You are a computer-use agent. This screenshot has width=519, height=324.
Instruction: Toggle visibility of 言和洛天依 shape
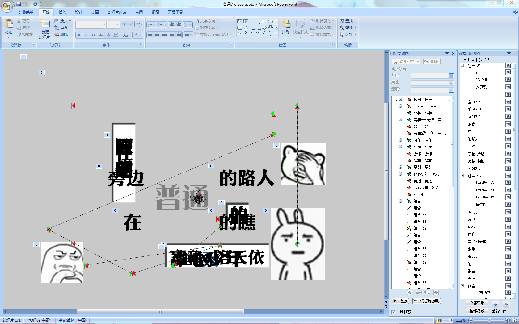(x=508, y=242)
